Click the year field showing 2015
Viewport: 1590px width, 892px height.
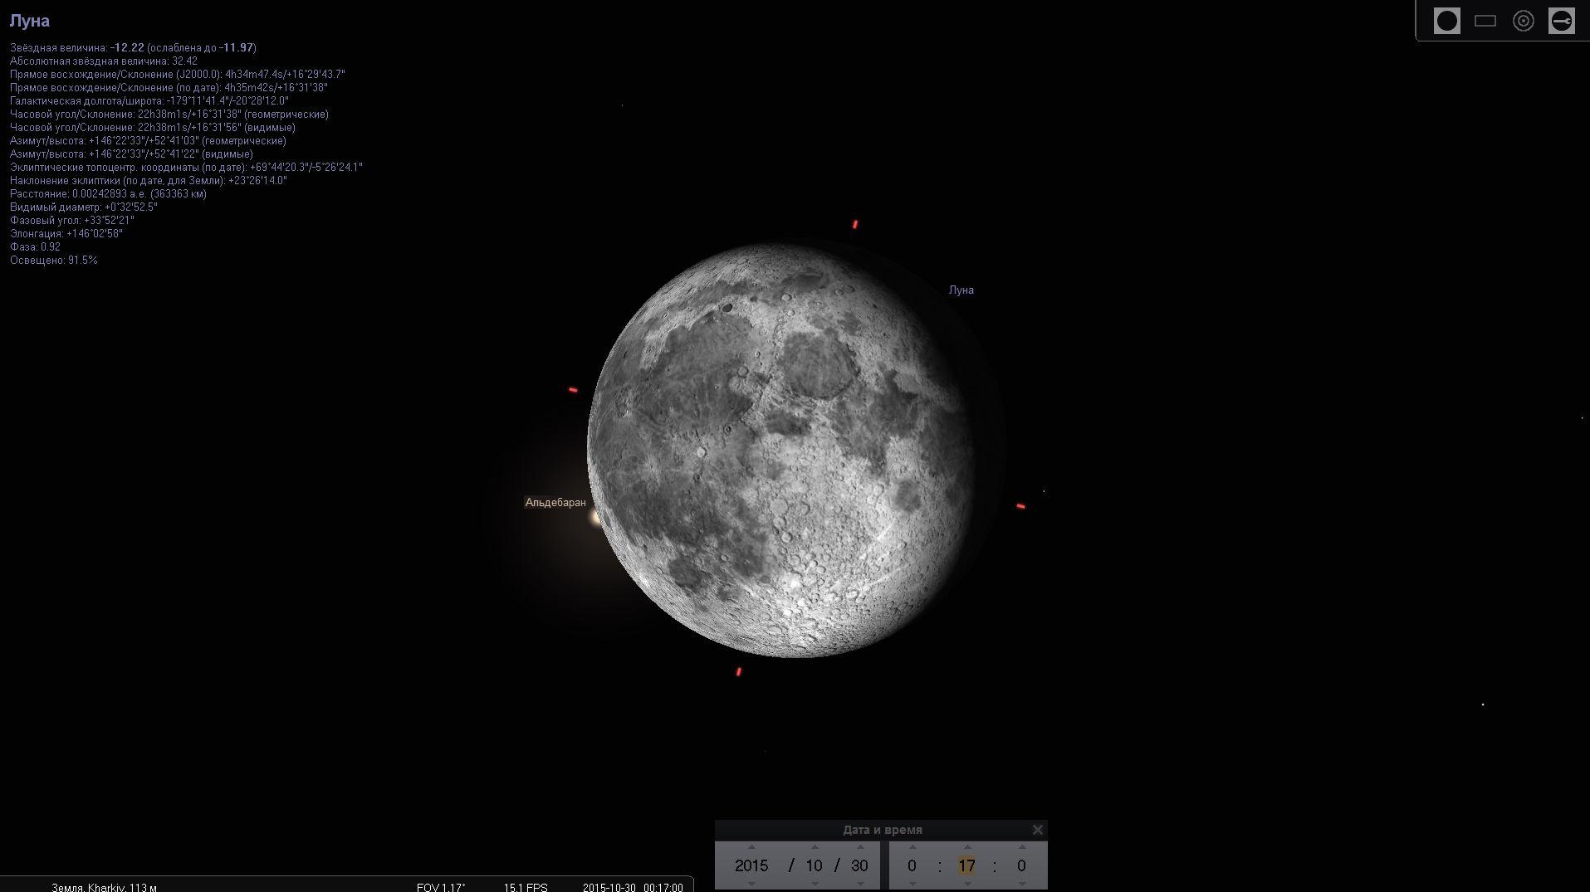pyautogui.click(x=751, y=865)
